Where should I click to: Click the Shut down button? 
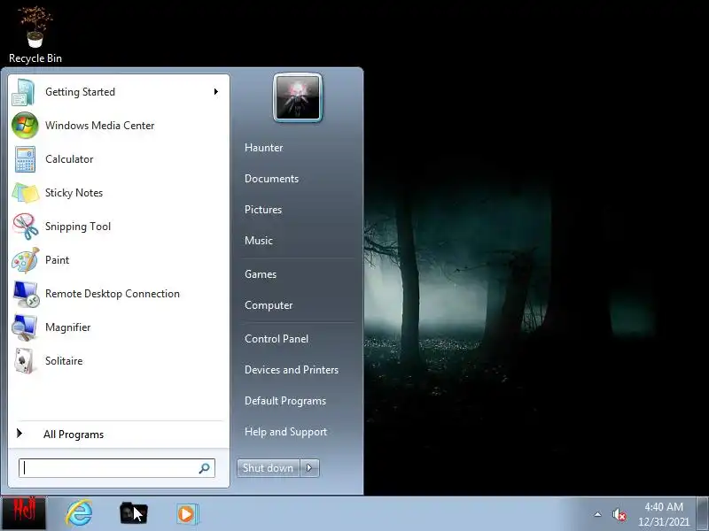[269, 468]
